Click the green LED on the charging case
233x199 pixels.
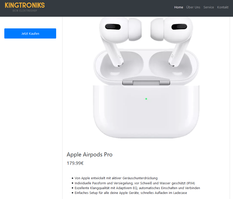click(x=146, y=99)
